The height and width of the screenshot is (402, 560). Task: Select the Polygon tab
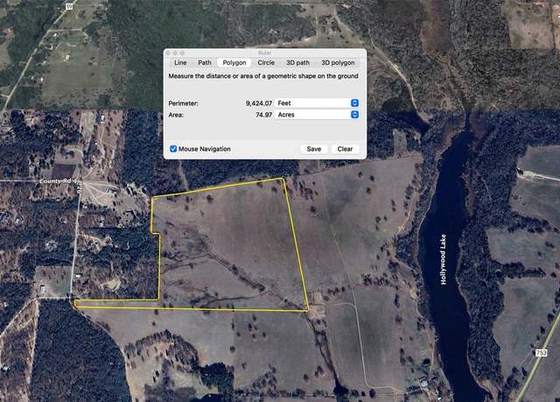point(234,62)
